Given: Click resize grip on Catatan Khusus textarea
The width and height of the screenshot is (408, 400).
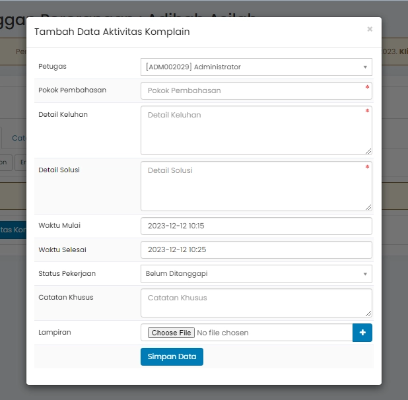Looking at the screenshot, I should (368, 313).
